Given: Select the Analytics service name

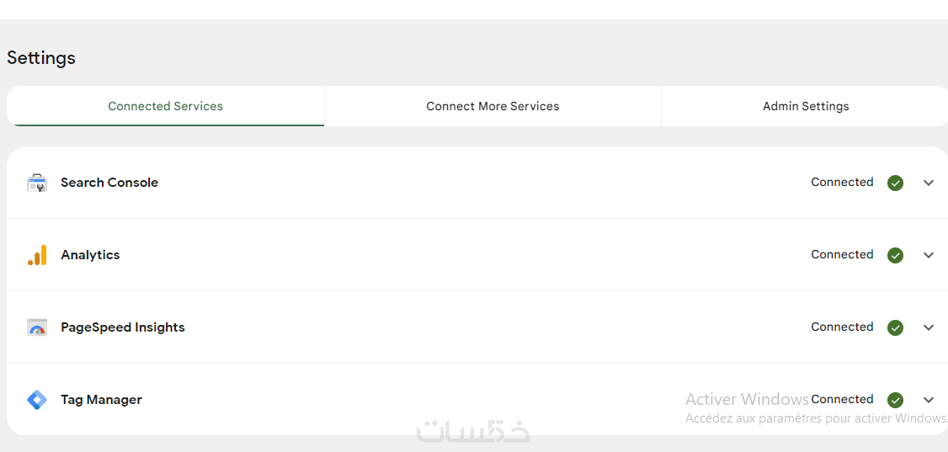Looking at the screenshot, I should (x=90, y=255).
